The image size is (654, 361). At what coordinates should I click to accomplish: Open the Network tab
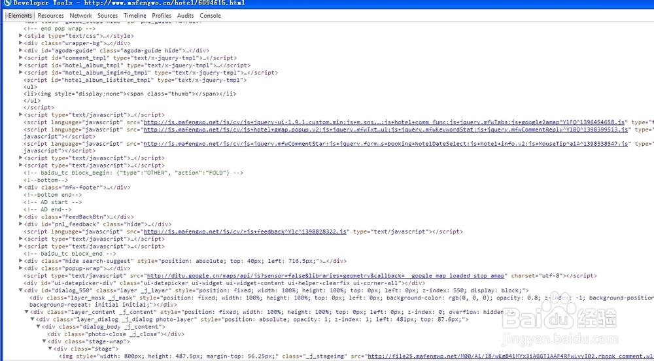(80, 16)
